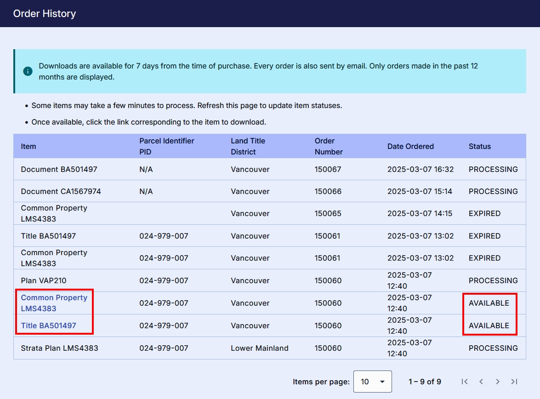Click AVAILABLE status in the Title BA501497 row
Viewport: 540px width, 399px height.
click(x=489, y=325)
